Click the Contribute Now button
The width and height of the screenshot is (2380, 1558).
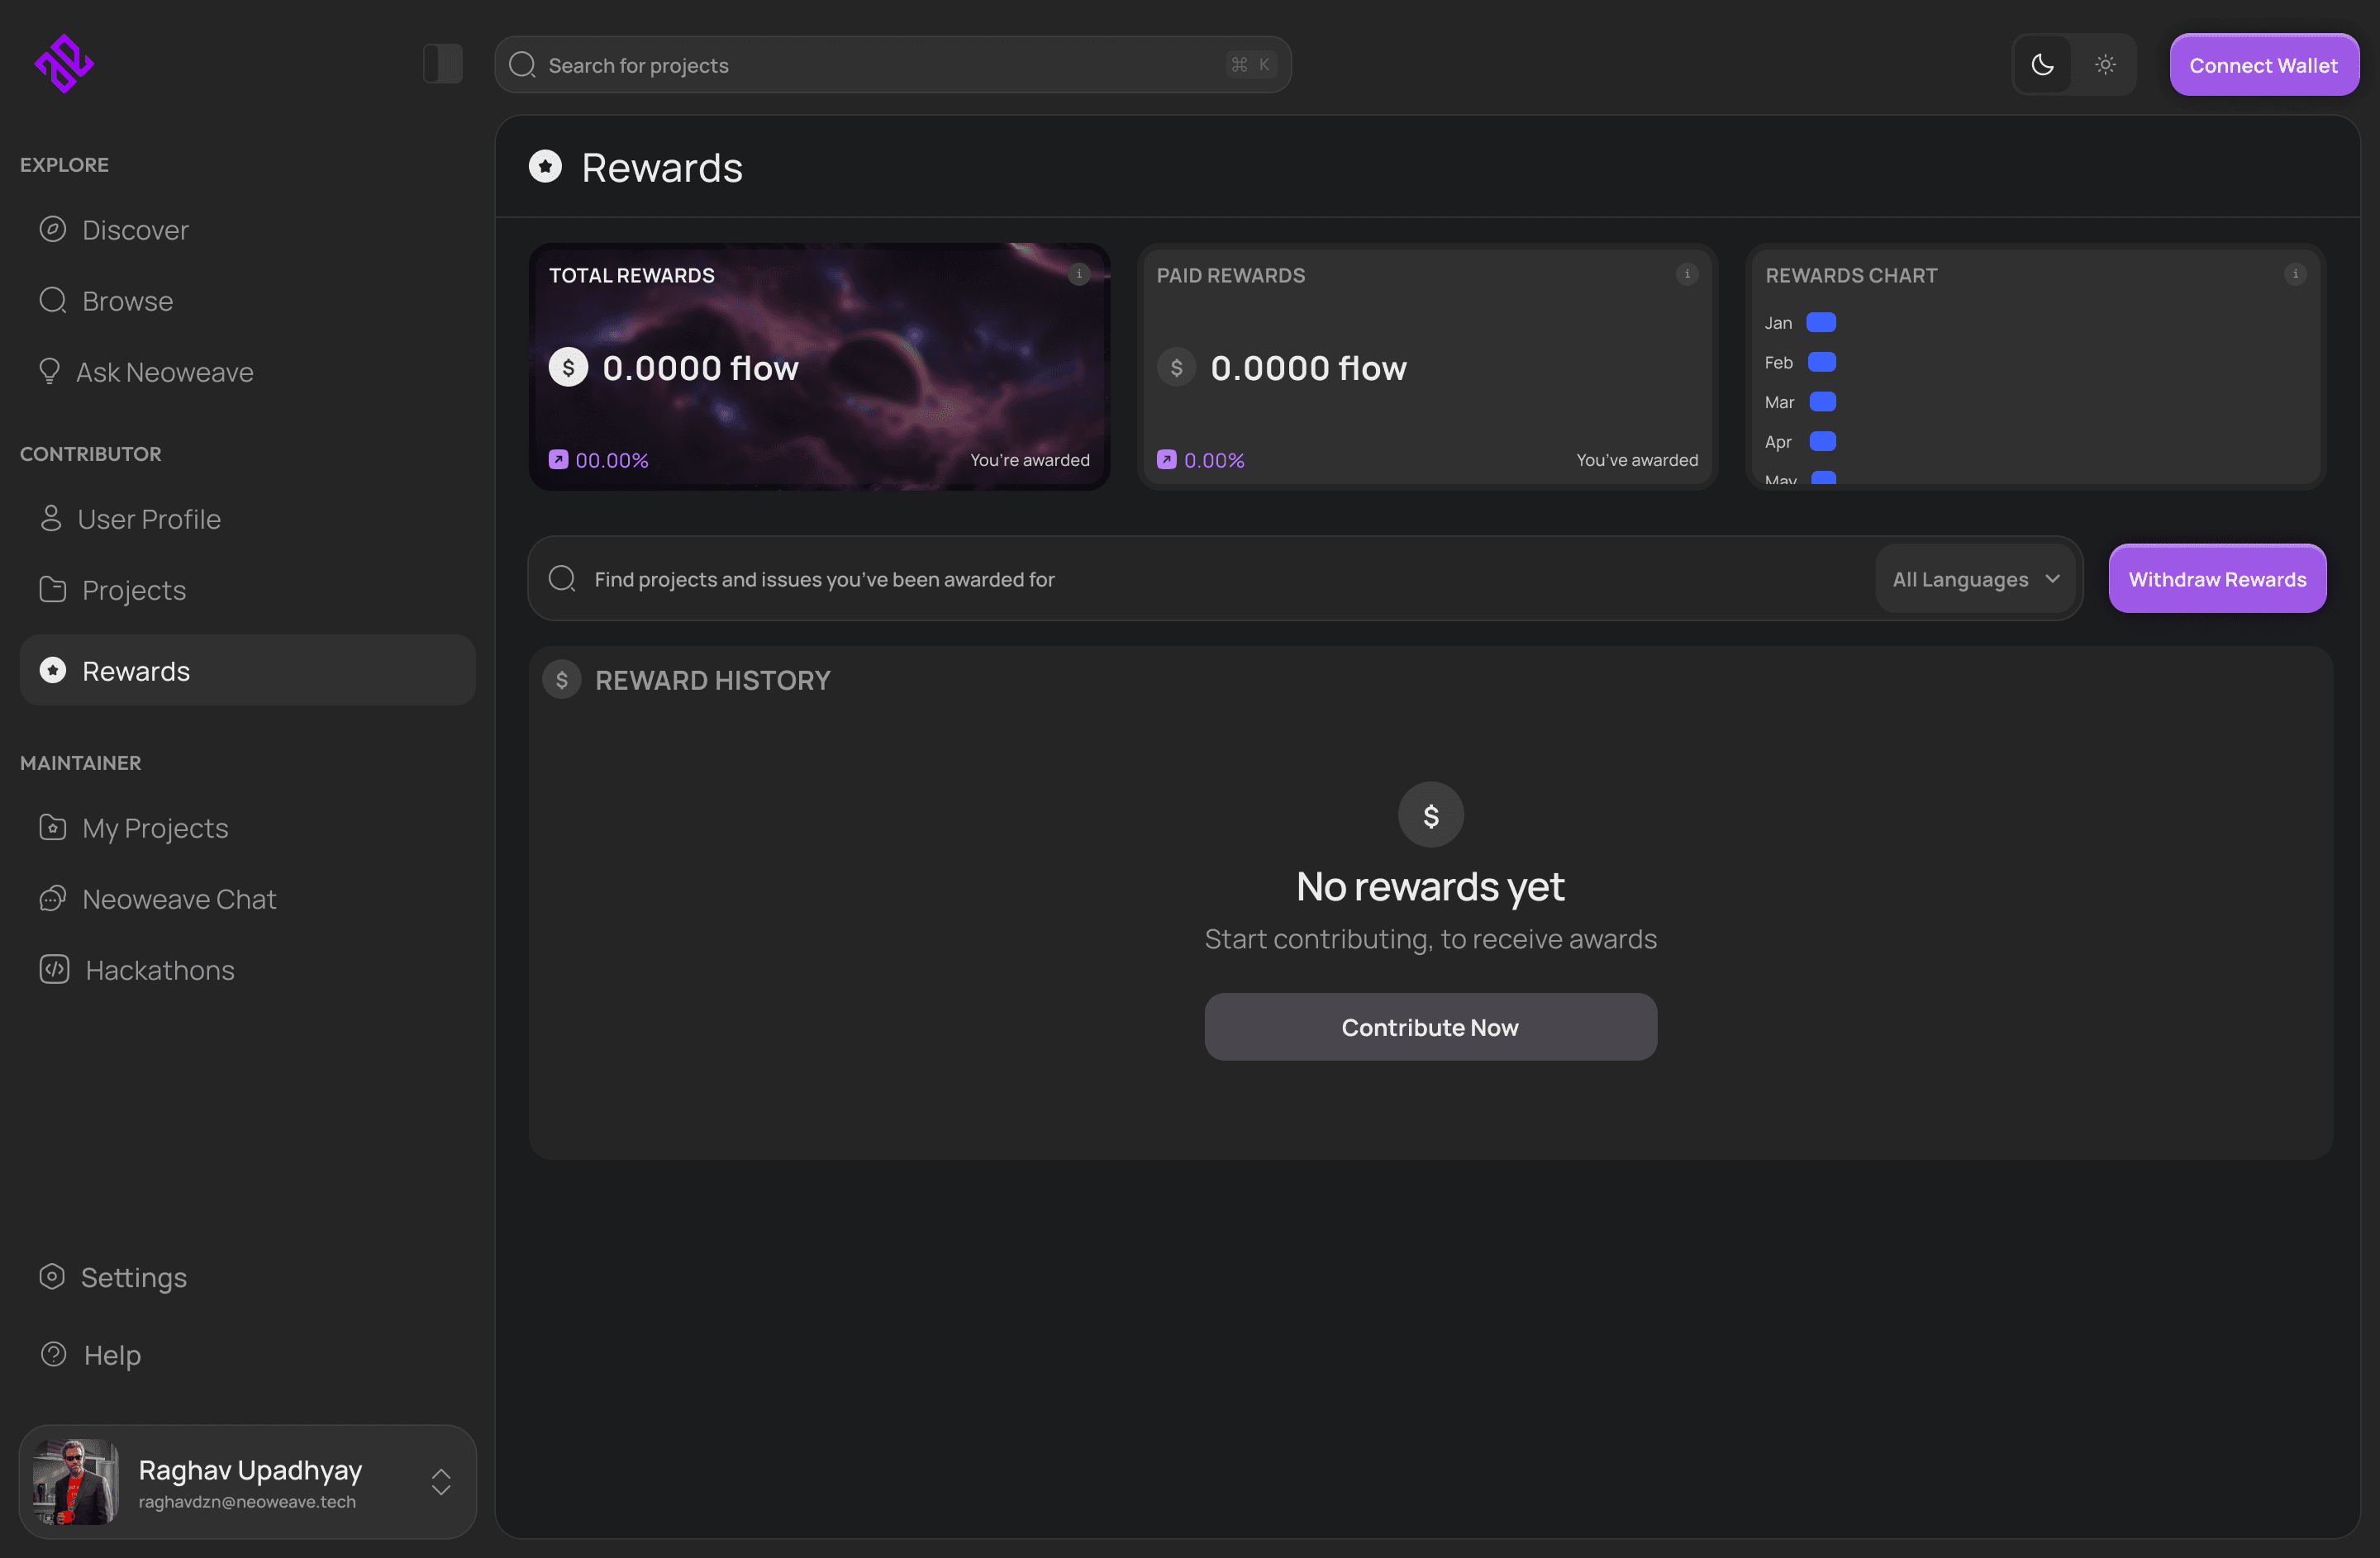(x=1429, y=1026)
